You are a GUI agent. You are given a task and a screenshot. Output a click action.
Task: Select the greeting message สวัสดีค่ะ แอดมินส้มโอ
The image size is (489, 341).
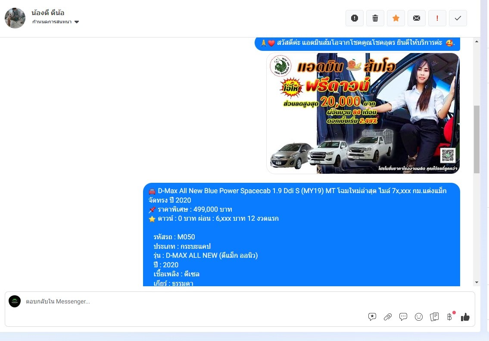pos(358,43)
